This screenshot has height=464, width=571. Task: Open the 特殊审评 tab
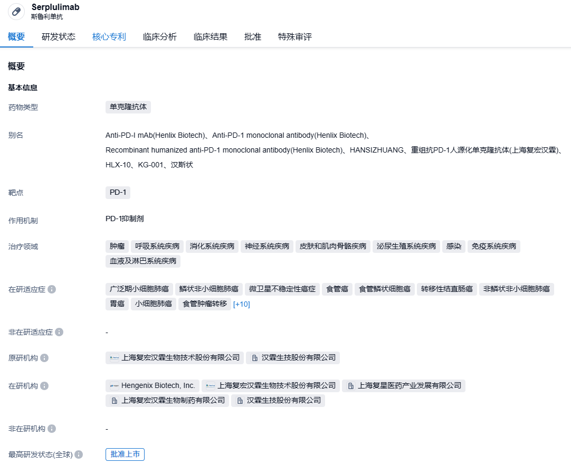point(295,37)
